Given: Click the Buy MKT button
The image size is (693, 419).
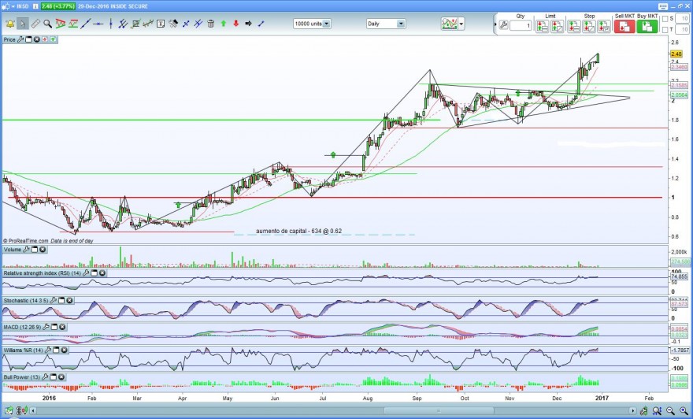Looking at the screenshot, I should 647,26.
